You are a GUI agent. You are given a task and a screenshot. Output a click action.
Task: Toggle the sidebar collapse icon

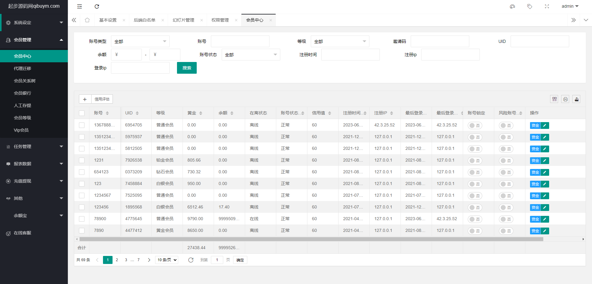tap(80, 6)
